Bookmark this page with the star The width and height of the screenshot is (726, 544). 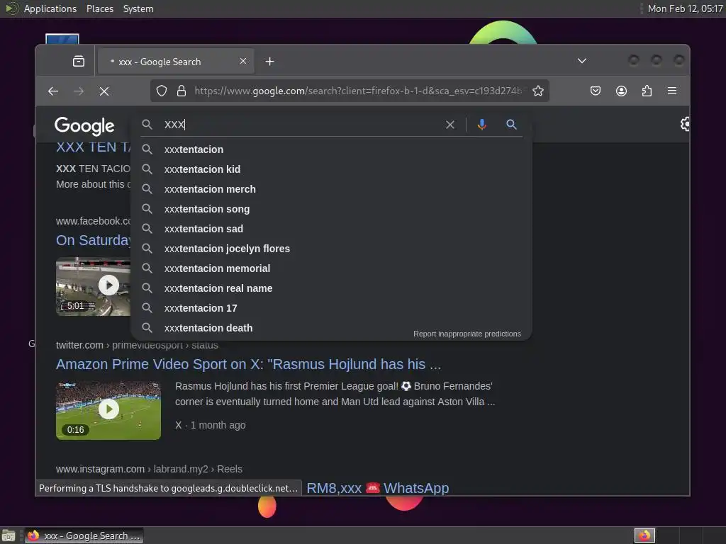[538, 91]
